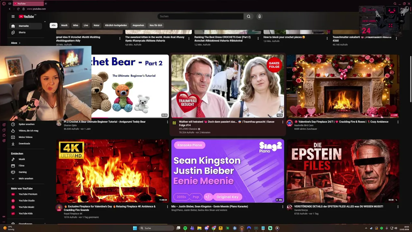The image size is (412, 232).
Task: Open 'Pt 2 Crochet A Bear' video title
Action: (105, 122)
